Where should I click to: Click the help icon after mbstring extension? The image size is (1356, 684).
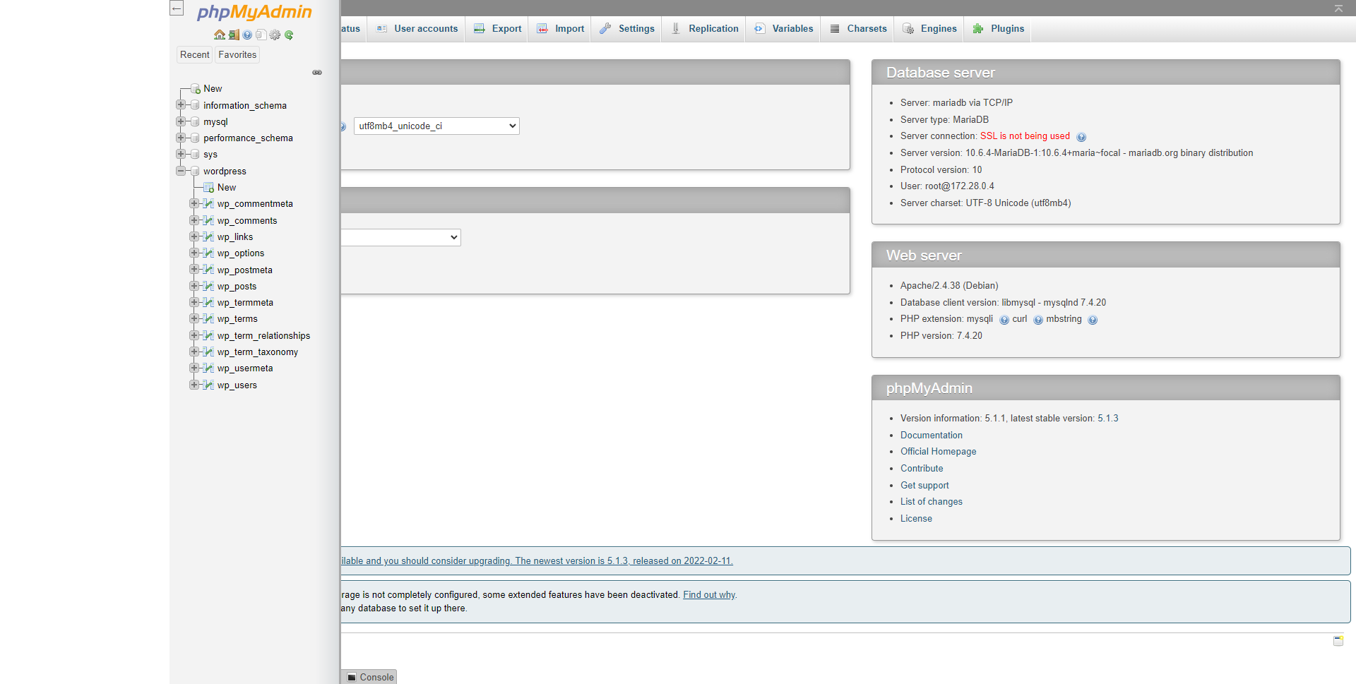[1093, 320]
